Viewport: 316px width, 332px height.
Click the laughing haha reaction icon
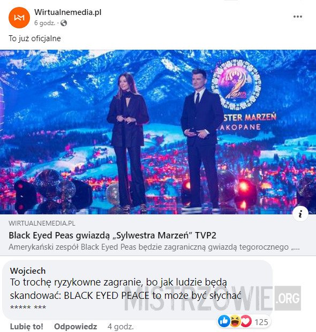(x=235, y=321)
